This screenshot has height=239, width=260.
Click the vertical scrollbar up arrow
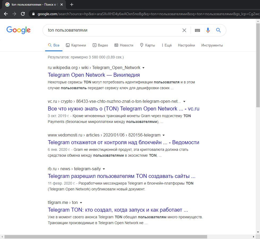[258, 21]
